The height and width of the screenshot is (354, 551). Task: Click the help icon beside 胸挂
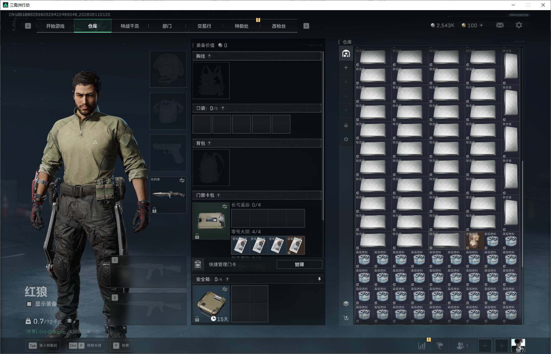coord(209,56)
